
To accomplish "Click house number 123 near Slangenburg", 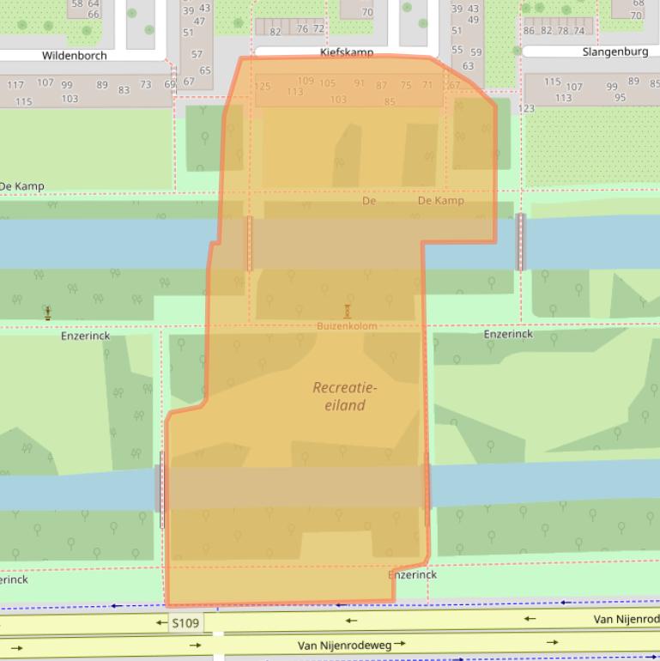I will coord(526,108).
